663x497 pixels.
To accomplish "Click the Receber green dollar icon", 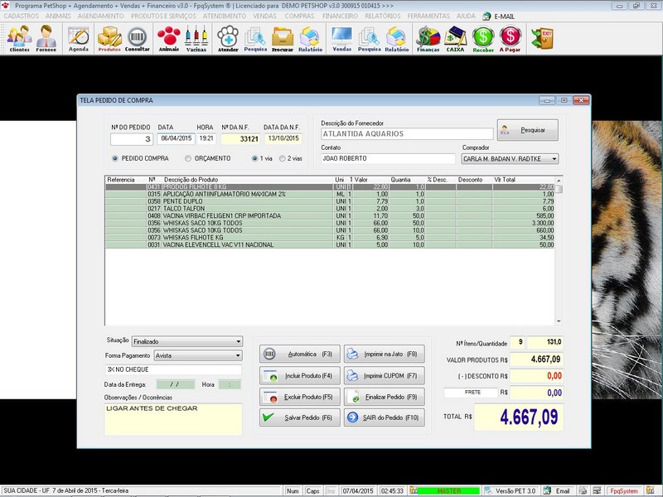I will click(x=483, y=38).
